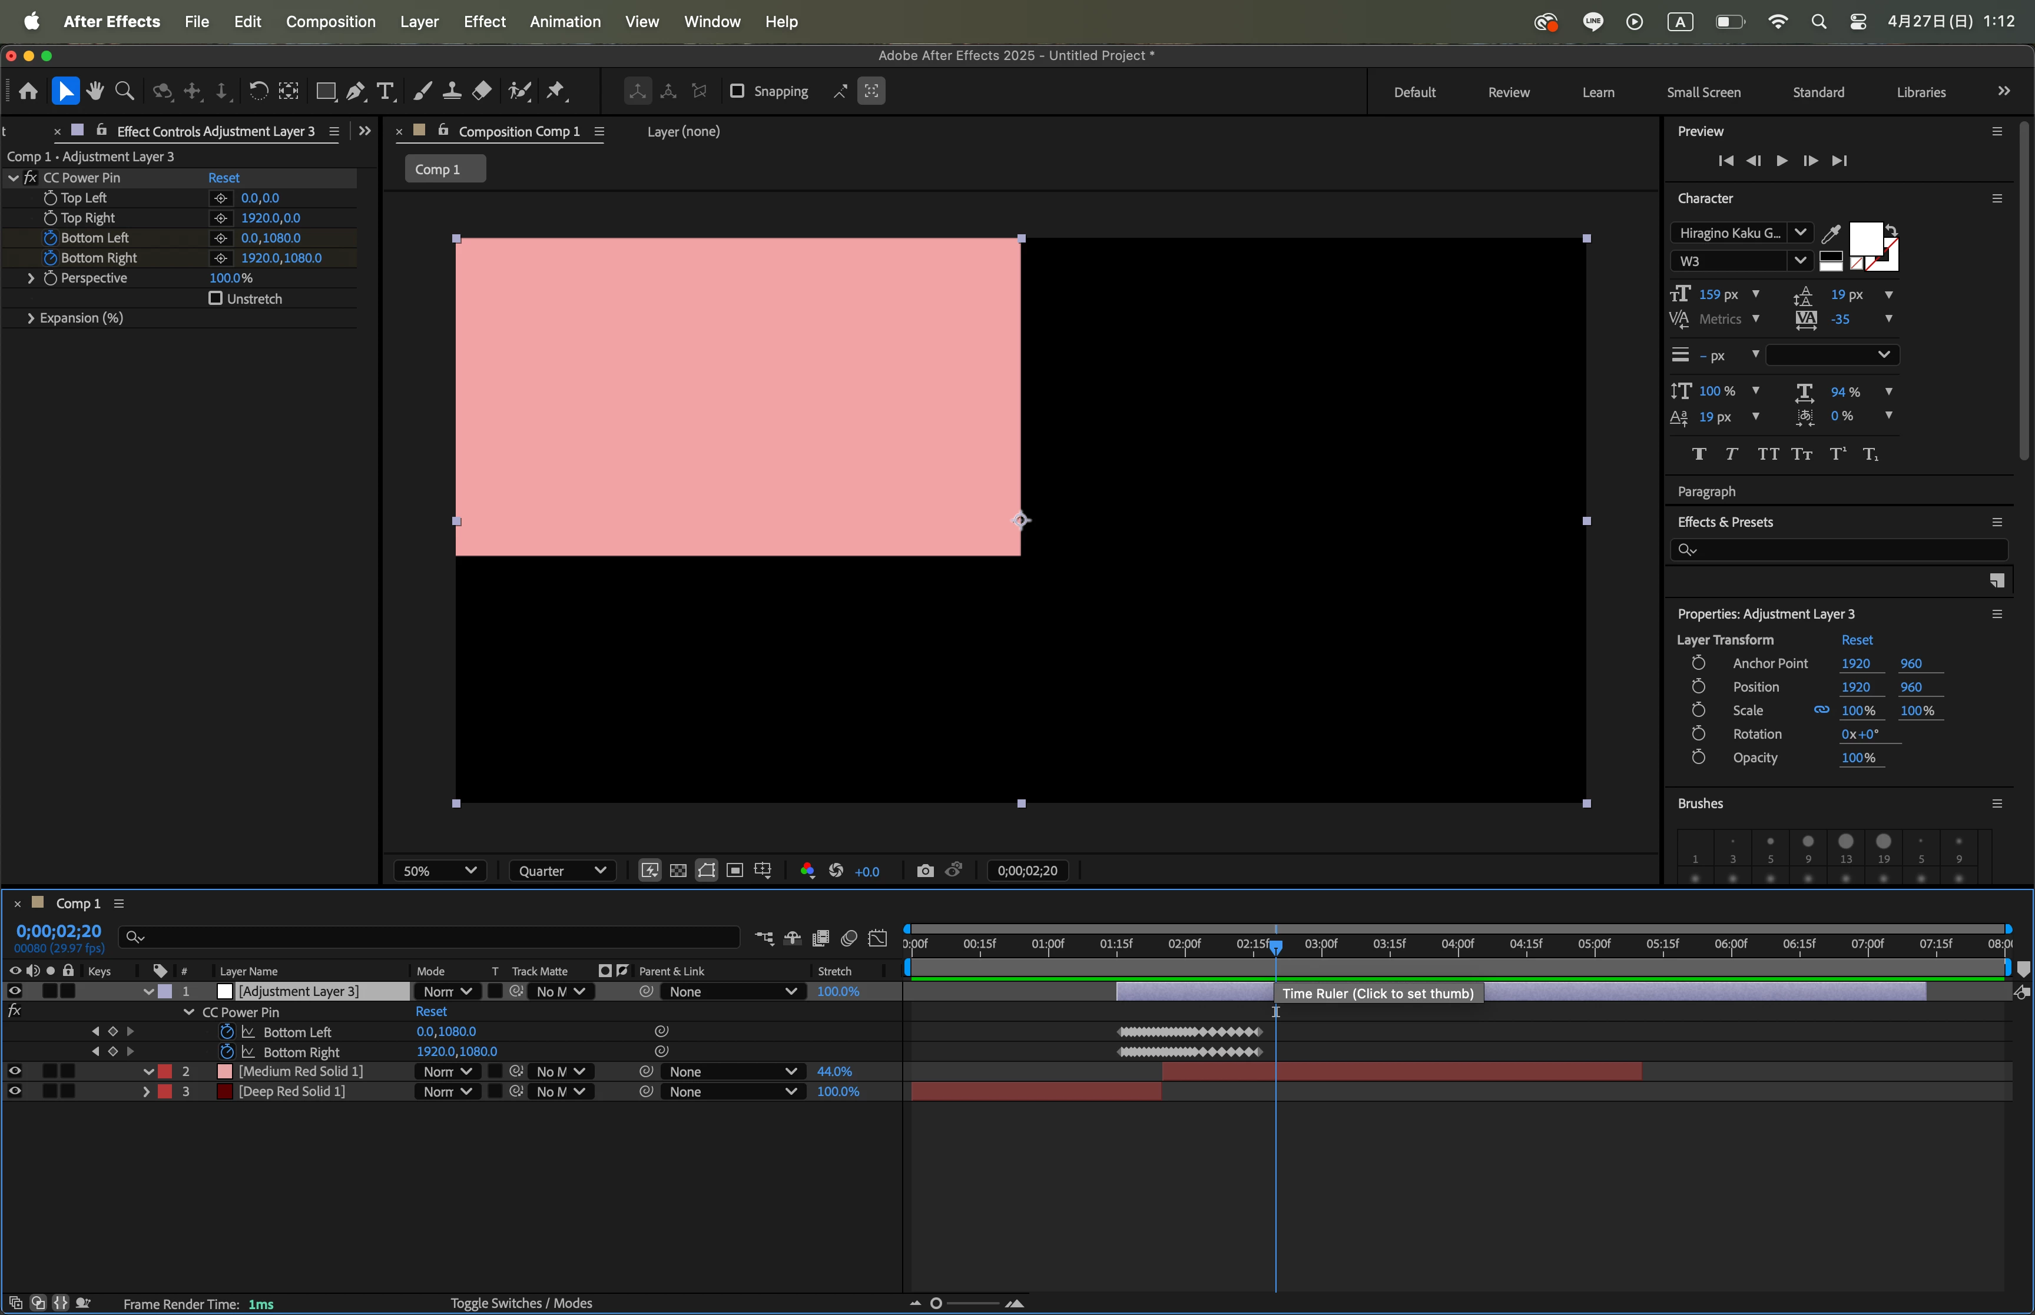Click the white fill color swatch
2035x1315 pixels.
coord(1865,238)
